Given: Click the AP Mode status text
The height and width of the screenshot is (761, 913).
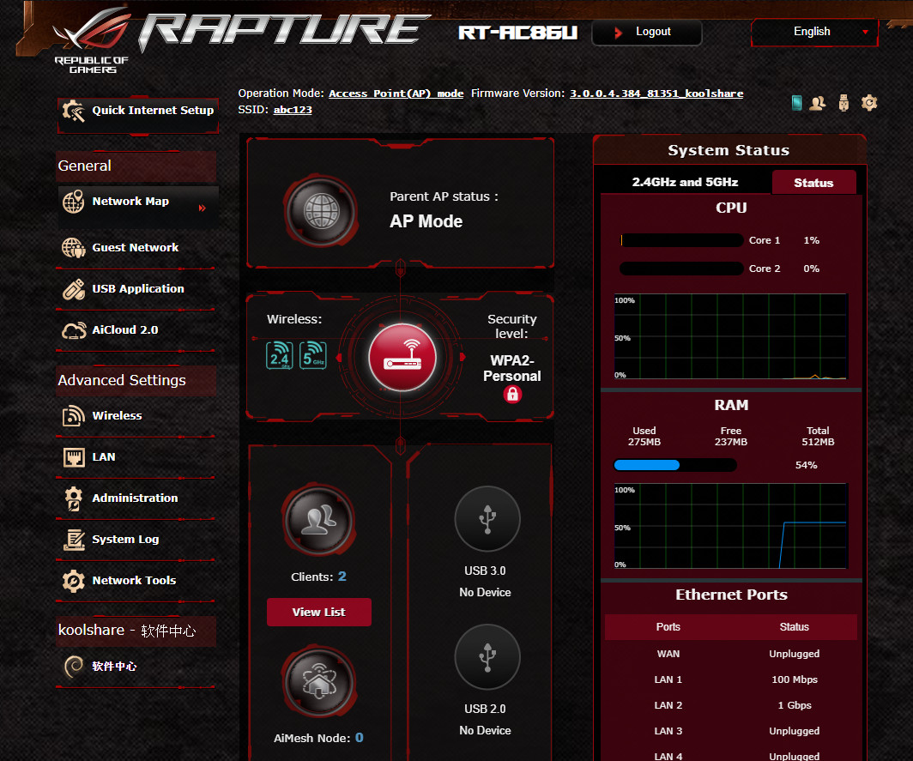Looking at the screenshot, I should [x=426, y=222].
